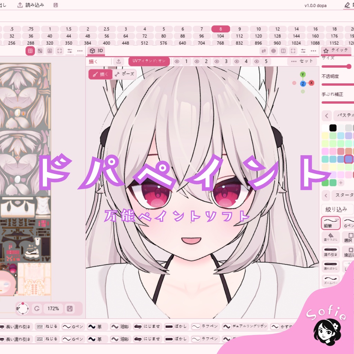This screenshot has width=354, height=354.
Task: Click the fit-to-frame icon in 3D toolbar
Action: point(293,51)
